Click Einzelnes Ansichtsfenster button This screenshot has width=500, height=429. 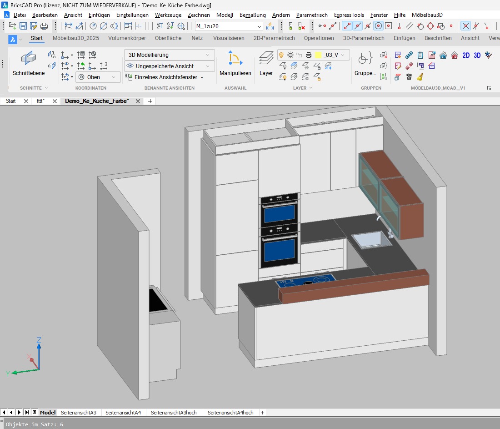(x=164, y=77)
